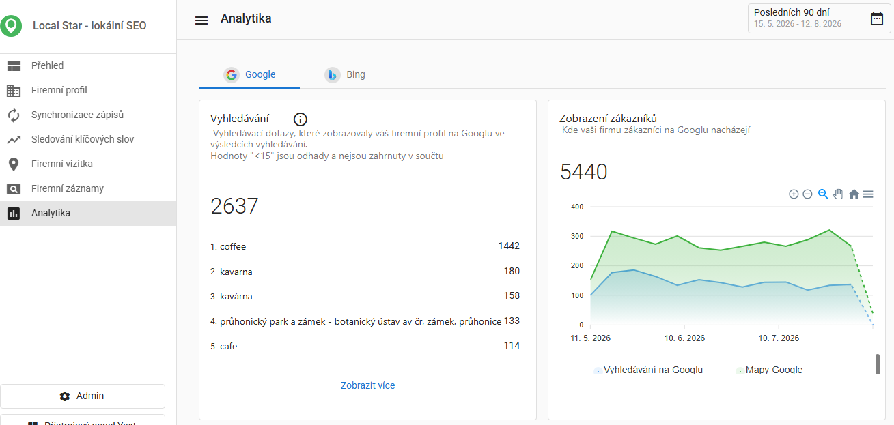Toggle Mapy Google series in legend
Image resolution: width=894 pixels, height=425 pixels.
(x=769, y=370)
